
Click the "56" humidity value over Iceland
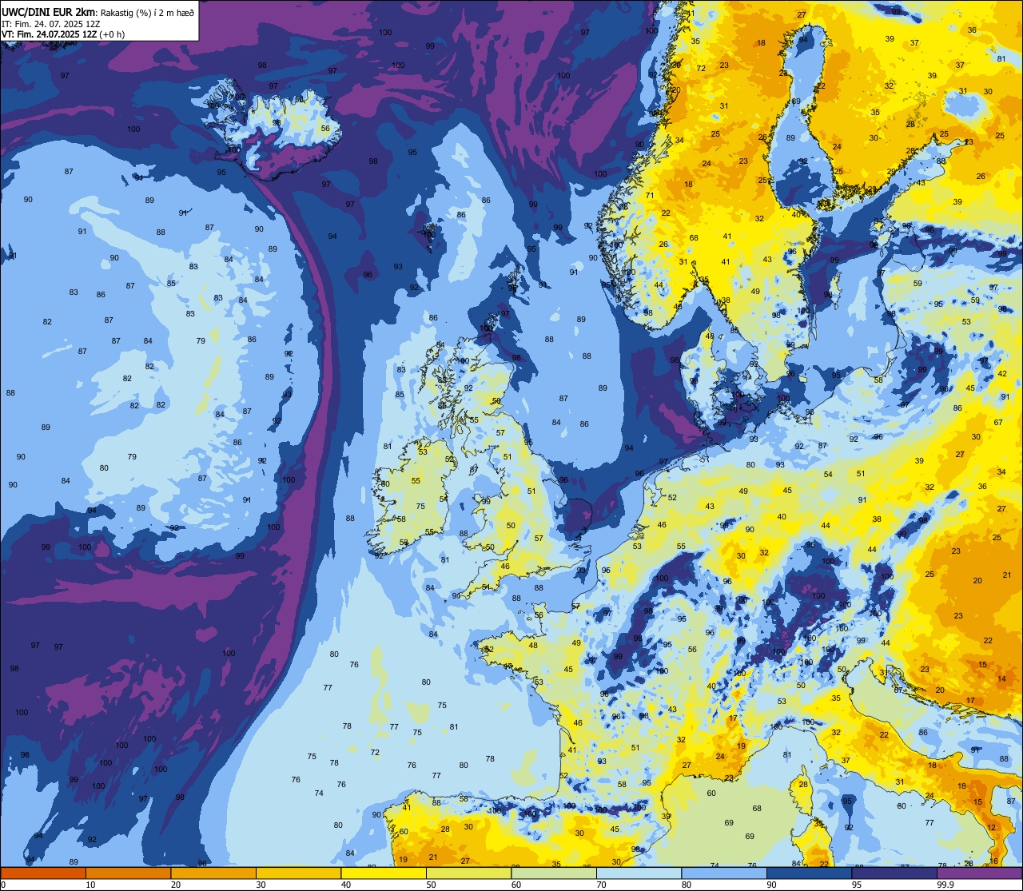pyautogui.click(x=325, y=129)
